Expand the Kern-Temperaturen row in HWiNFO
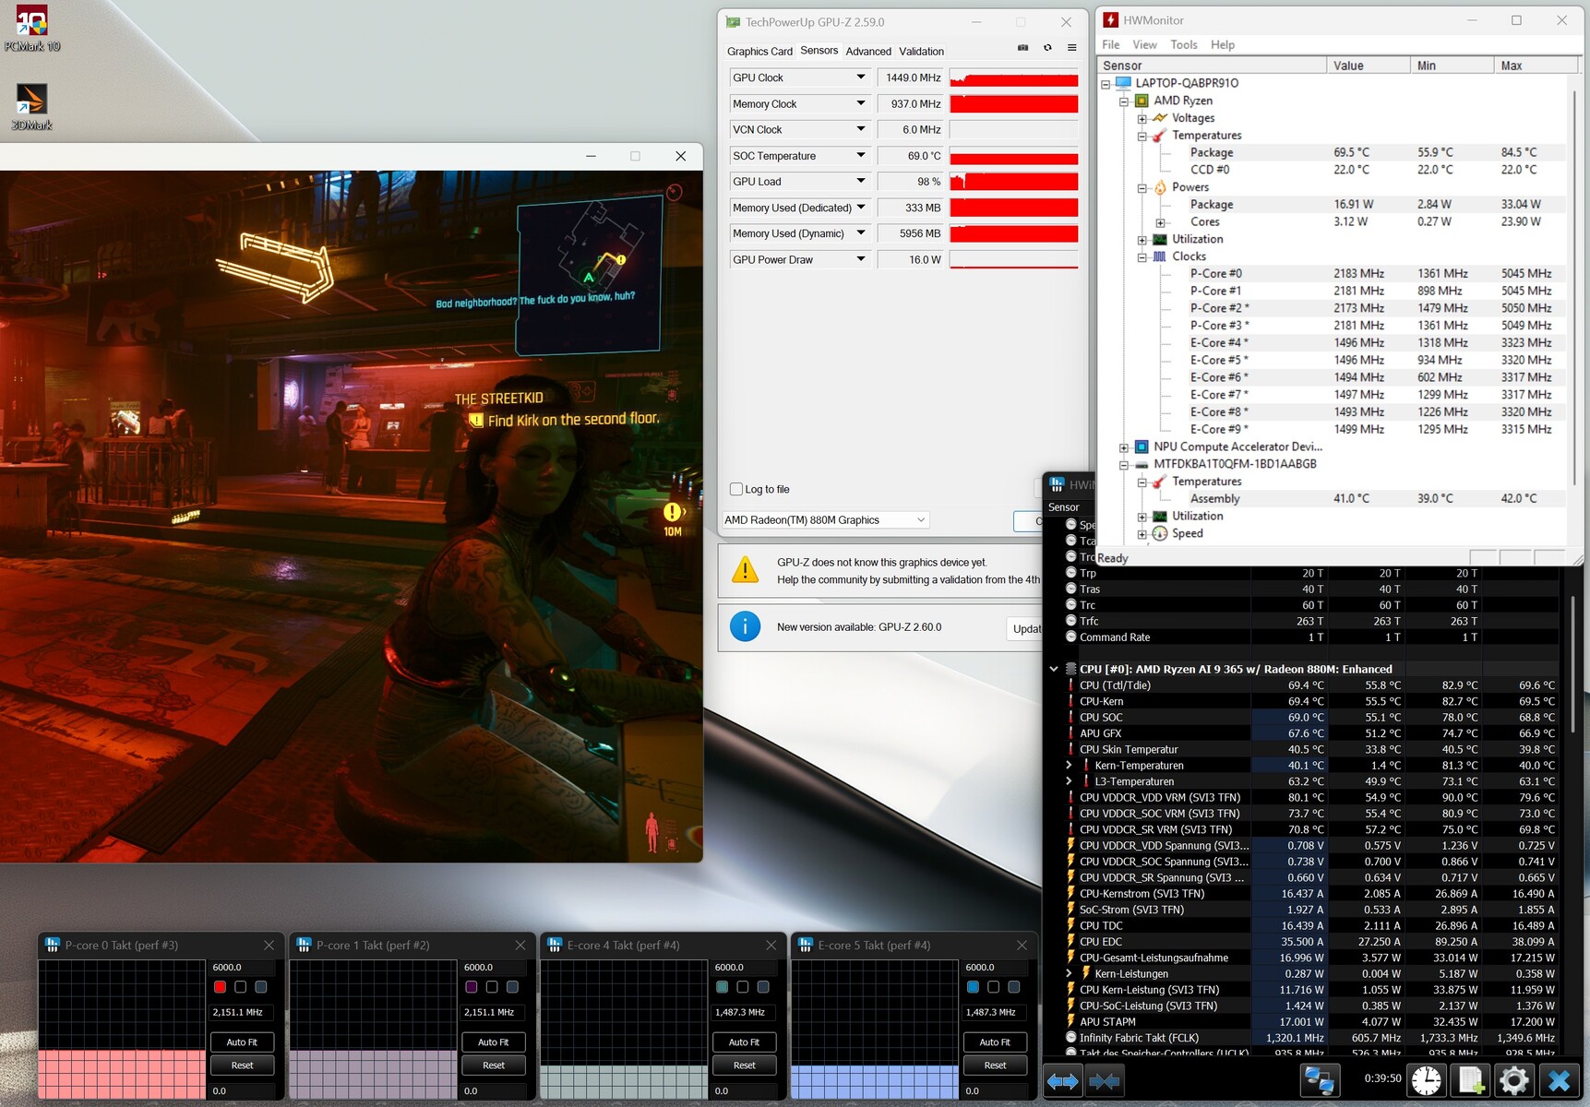Viewport: 1590px width, 1107px height. [x=1069, y=765]
